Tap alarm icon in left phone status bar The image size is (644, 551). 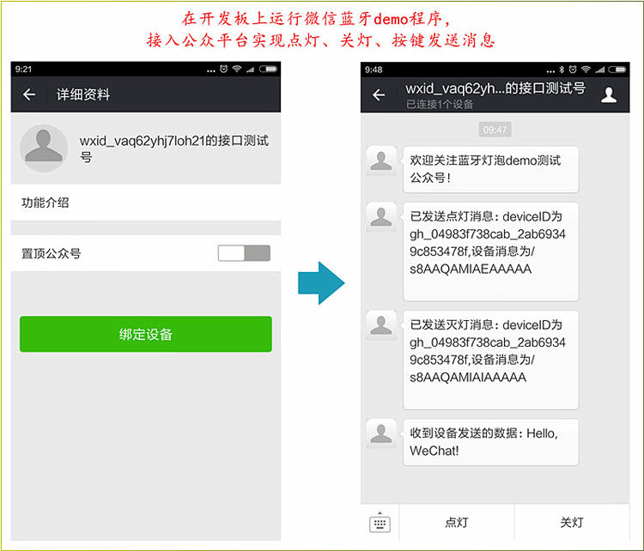(x=223, y=69)
